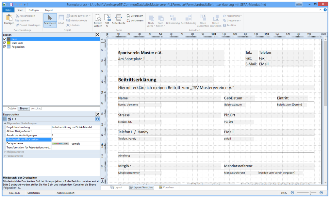The height and width of the screenshot is (198, 330).
Task: Click the Designschema color swatch strip
Action: [x=60, y=143]
